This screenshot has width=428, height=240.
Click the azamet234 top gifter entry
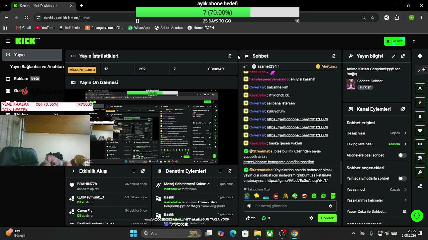click(x=265, y=66)
